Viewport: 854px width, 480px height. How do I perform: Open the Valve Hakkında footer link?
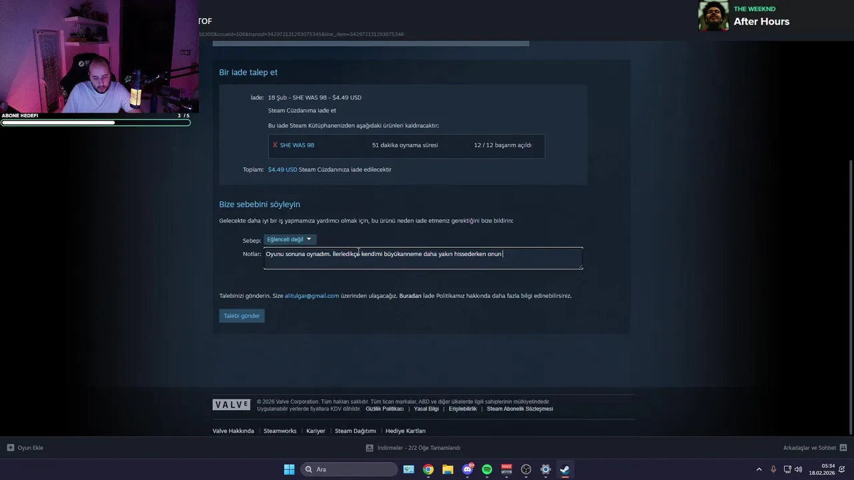(233, 431)
